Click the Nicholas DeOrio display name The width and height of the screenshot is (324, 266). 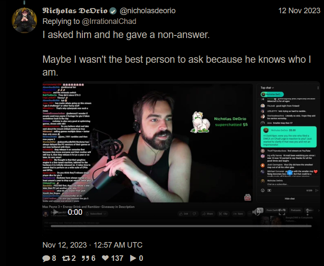75,11
